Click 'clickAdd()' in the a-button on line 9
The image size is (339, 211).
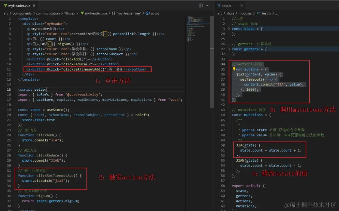point(74,59)
